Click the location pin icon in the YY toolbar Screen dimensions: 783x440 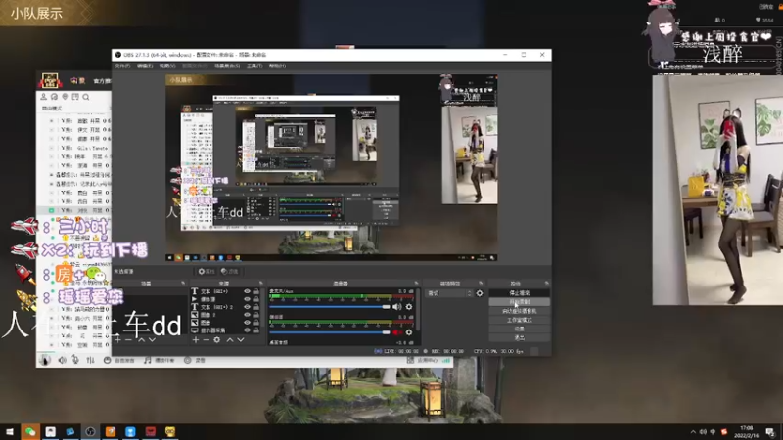pyautogui.click(x=65, y=97)
